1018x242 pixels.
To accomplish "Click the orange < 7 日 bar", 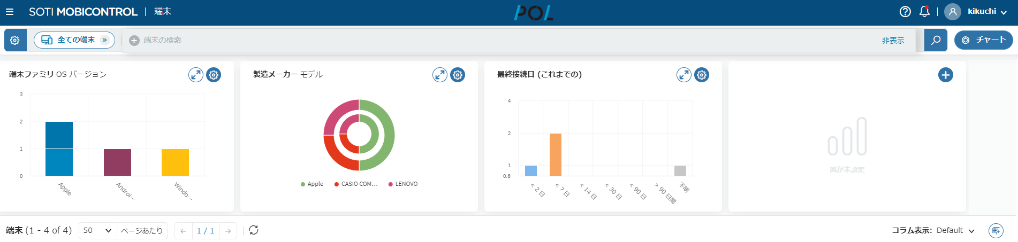I will pyautogui.click(x=556, y=155).
